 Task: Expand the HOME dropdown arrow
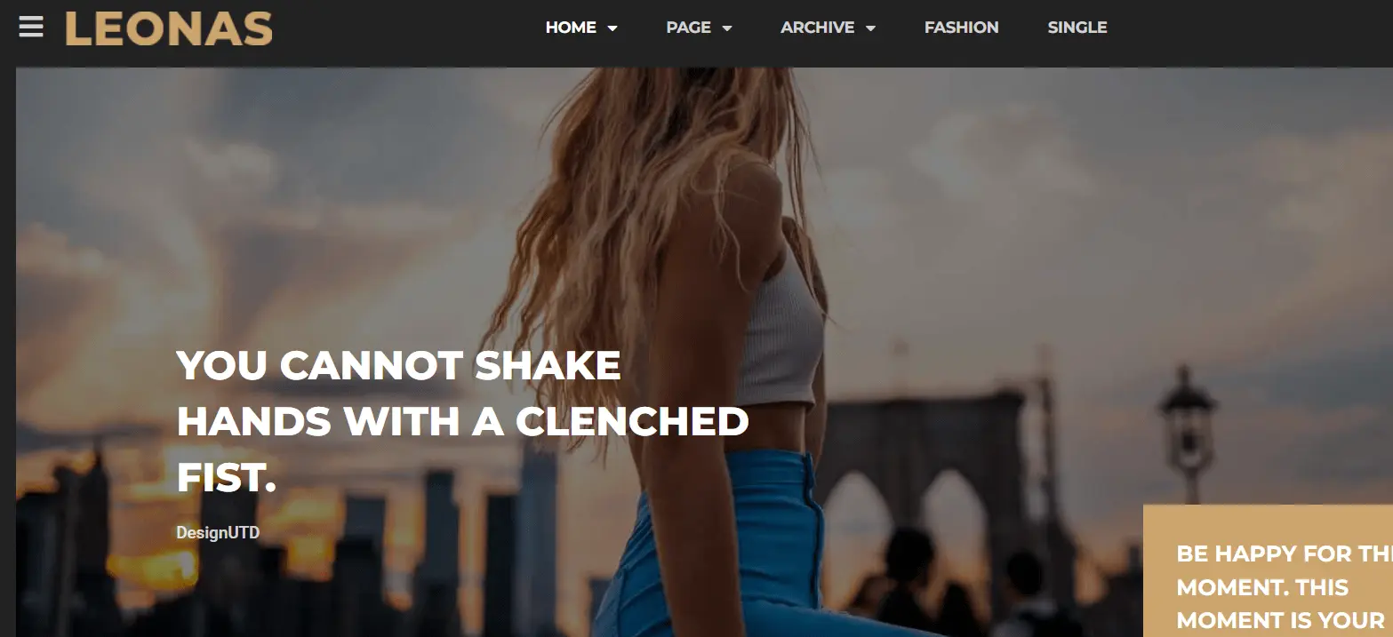[x=612, y=28]
